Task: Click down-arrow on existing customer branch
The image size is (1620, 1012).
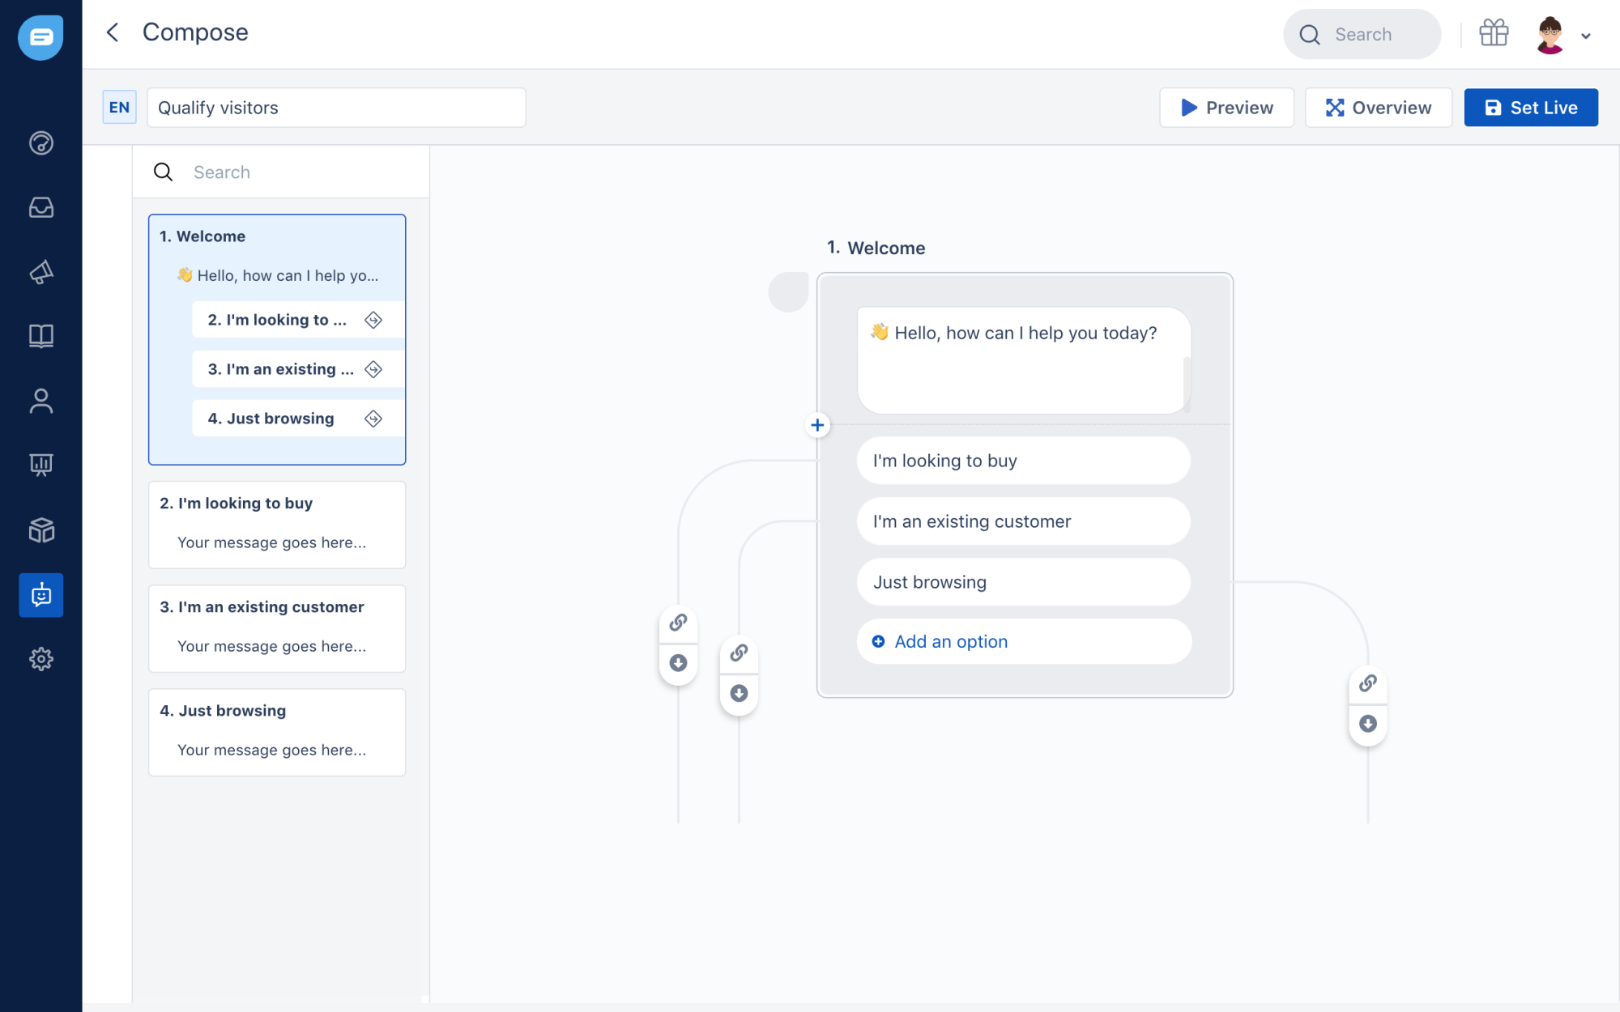Action: click(x=739, y=693)
